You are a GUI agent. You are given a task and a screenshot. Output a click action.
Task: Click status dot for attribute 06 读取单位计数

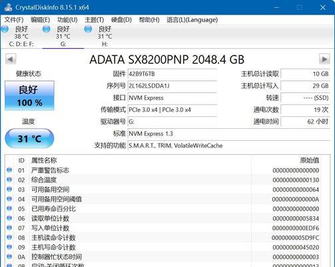click(9, 218)
